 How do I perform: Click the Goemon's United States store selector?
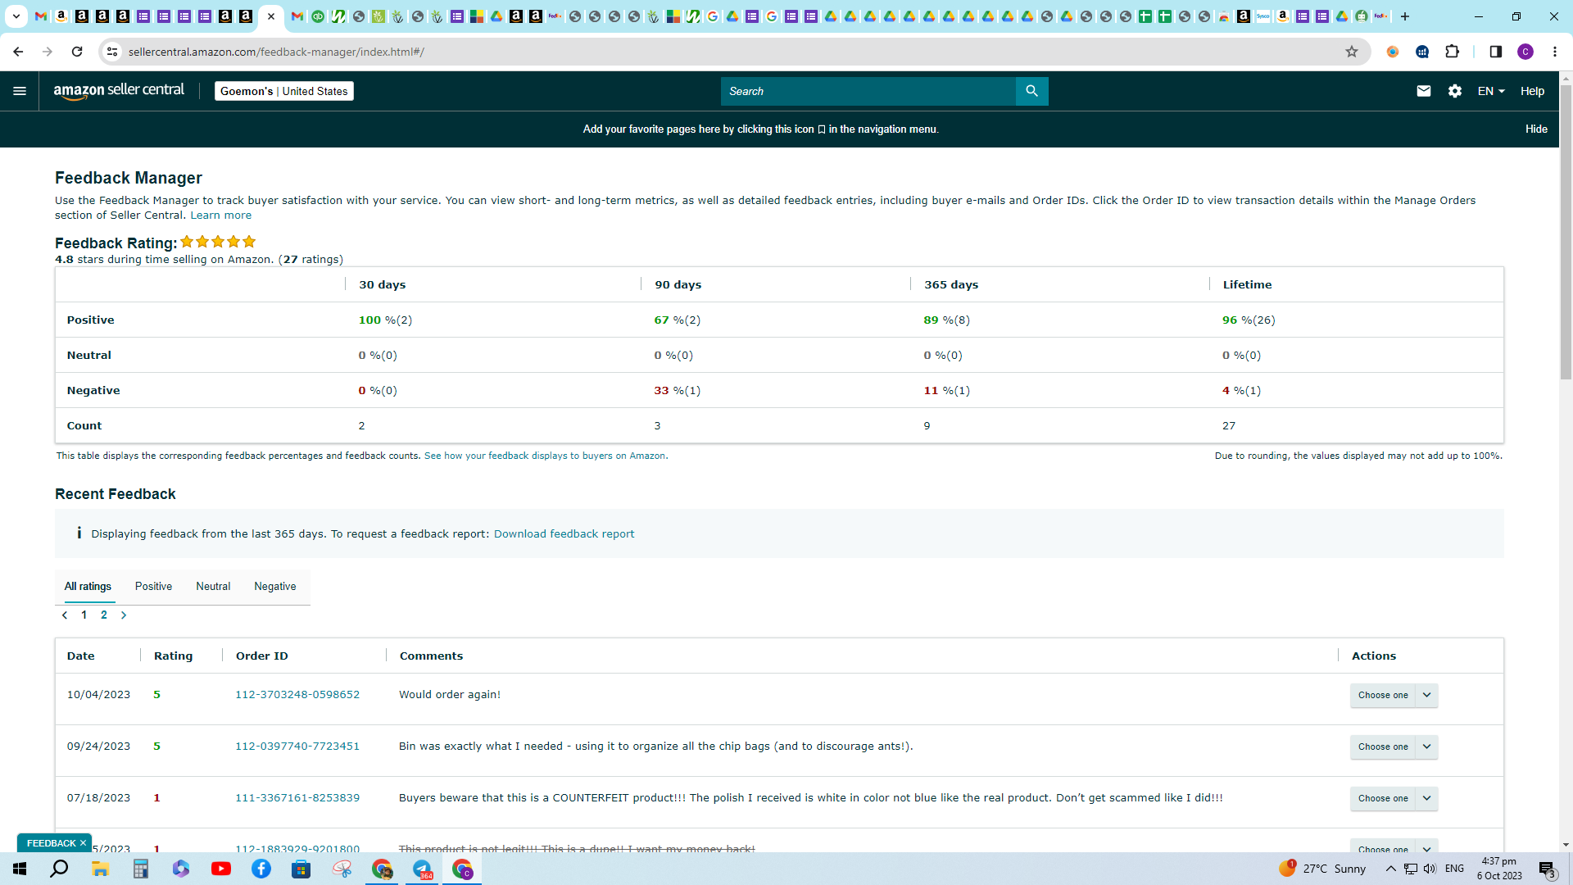click(284, 91)
